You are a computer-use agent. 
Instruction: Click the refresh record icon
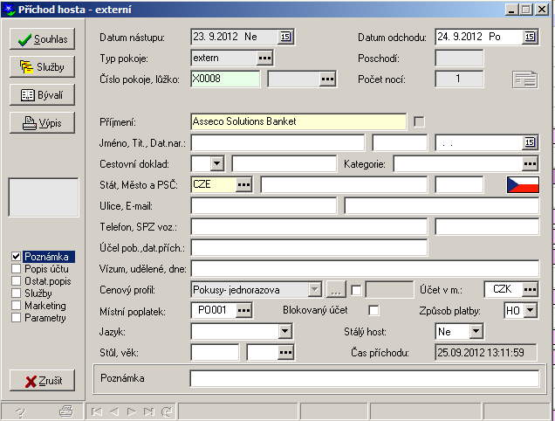167,411
